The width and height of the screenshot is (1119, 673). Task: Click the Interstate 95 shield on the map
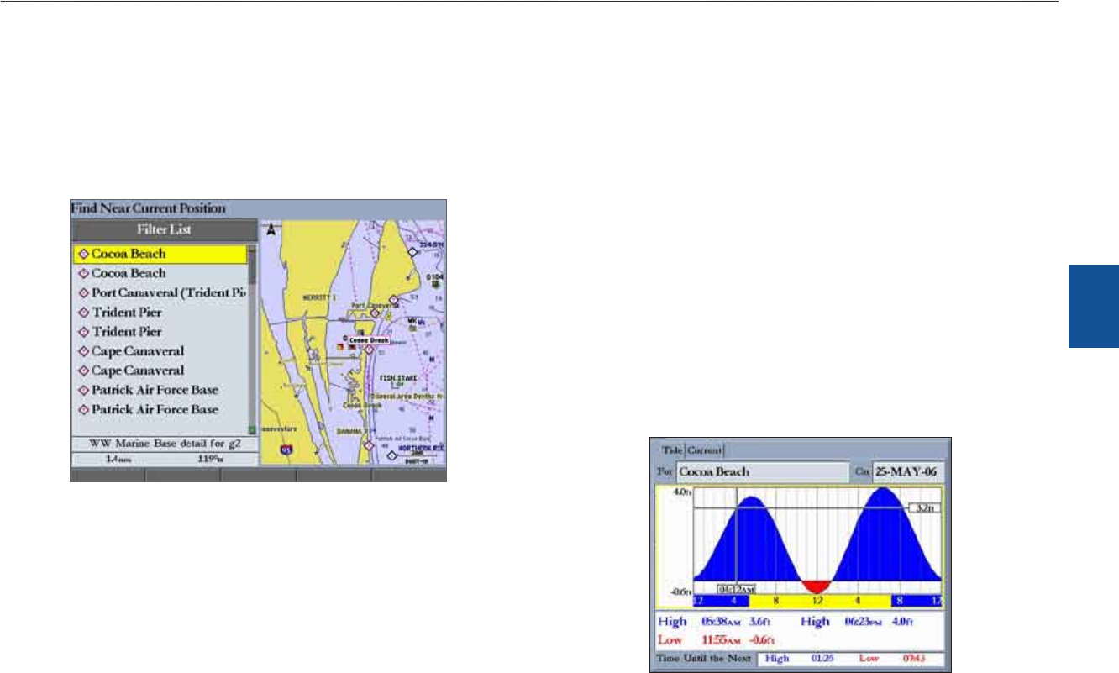point(288,450)
